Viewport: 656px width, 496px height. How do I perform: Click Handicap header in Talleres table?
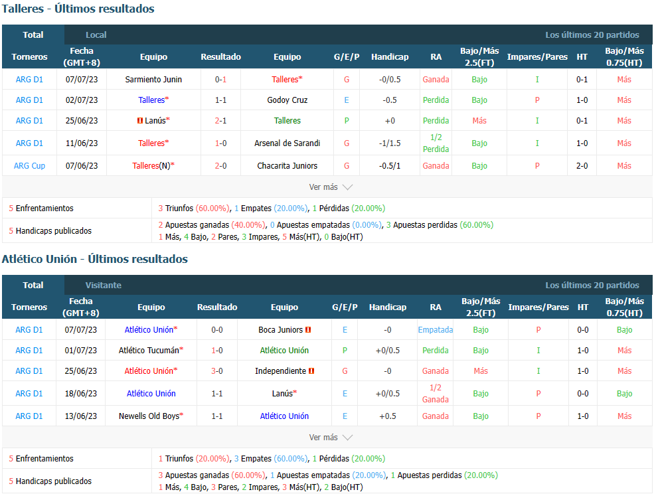pyautogui.click(x=390, y=56)
